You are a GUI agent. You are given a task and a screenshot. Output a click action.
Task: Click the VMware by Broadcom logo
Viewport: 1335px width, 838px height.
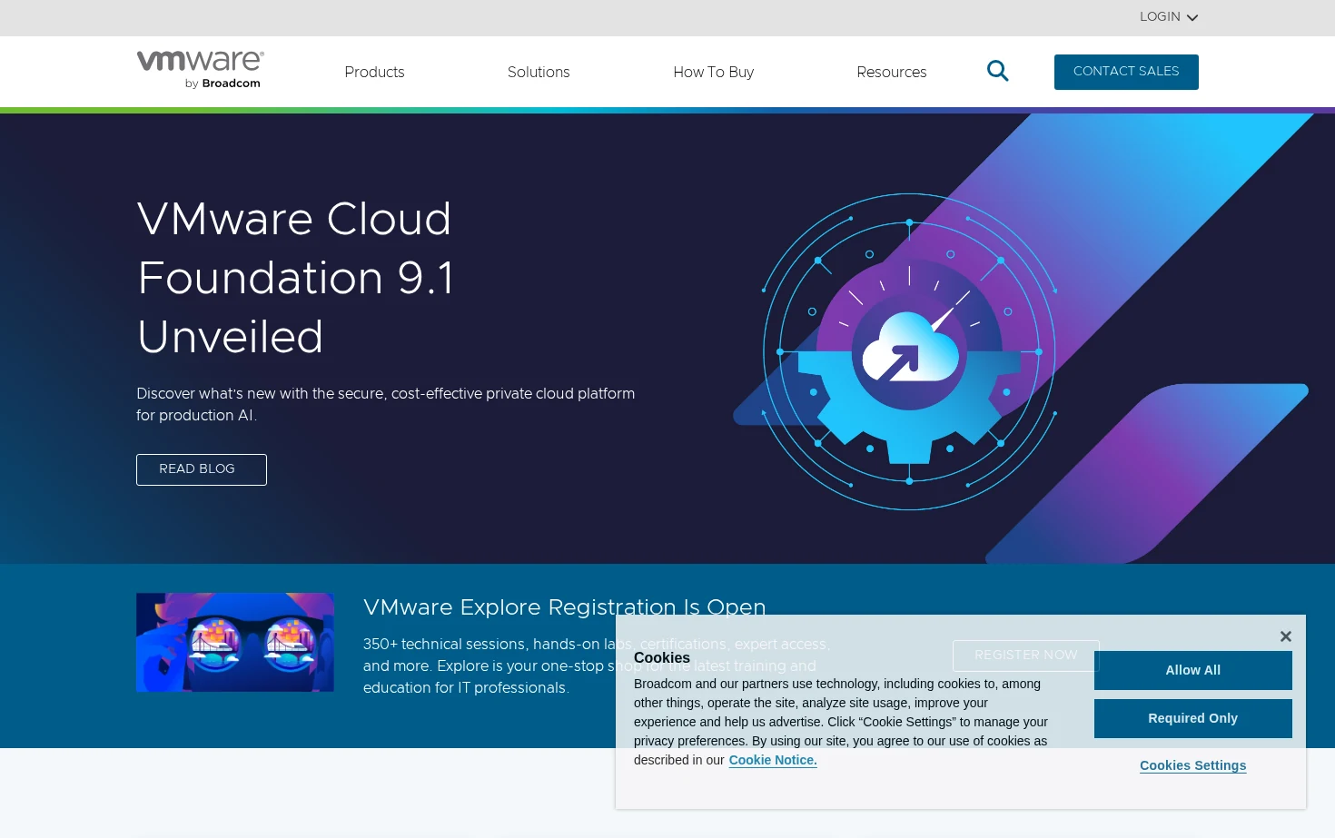pyautogui.click(x=201, y=70)
